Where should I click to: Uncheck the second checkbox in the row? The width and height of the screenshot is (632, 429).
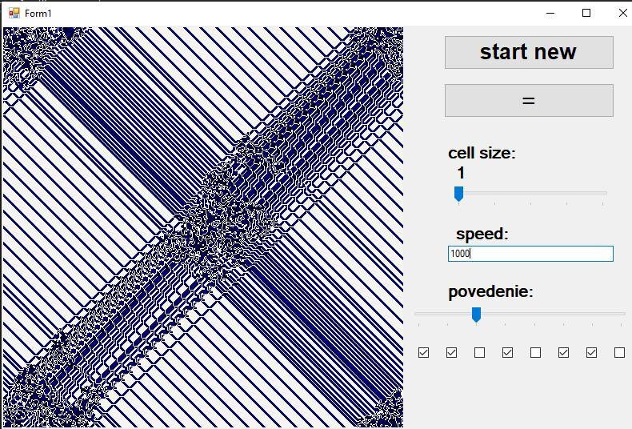(451, 353)
